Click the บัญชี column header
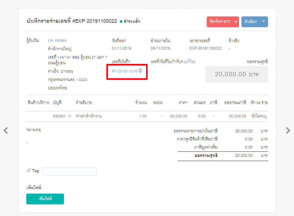This screenshot has height=216, width=294. coord(57,102)
